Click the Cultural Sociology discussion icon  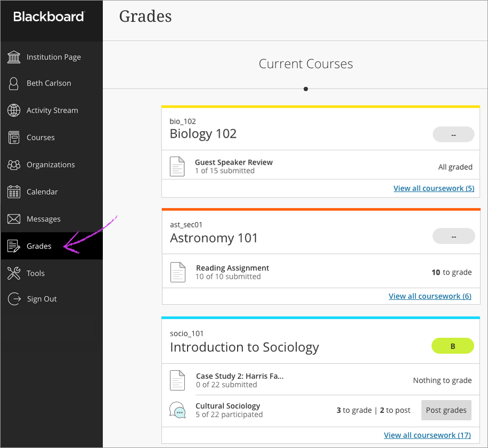[177, 410]
